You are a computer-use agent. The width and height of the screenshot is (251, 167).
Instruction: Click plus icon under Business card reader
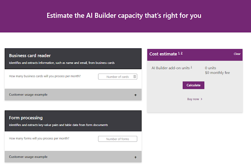pos(135,95)
